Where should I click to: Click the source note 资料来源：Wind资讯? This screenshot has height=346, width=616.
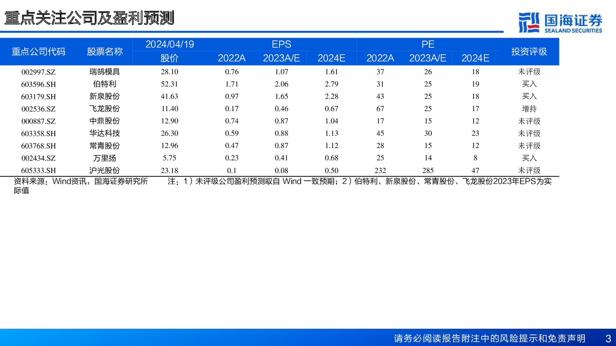[x=50, y=181]
